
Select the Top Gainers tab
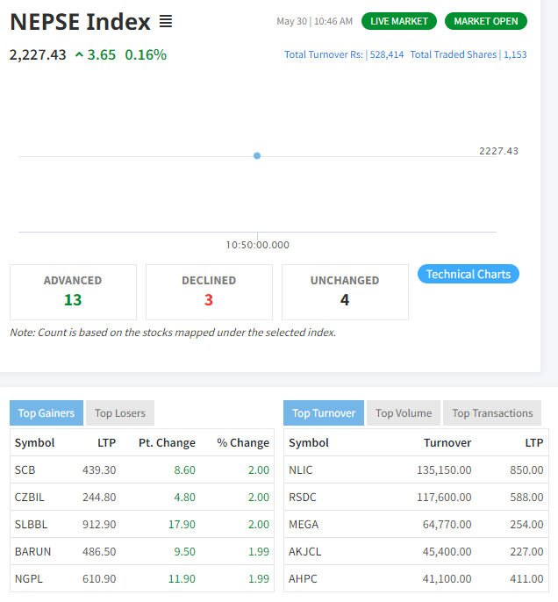point(46,413)
